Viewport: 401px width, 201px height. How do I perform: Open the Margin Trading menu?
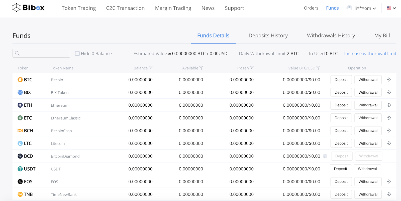pos(173,8)
